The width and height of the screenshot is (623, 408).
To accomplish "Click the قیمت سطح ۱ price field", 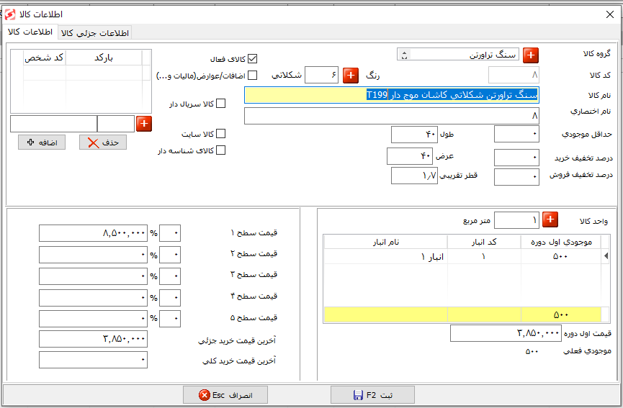I will pos(93,233).
